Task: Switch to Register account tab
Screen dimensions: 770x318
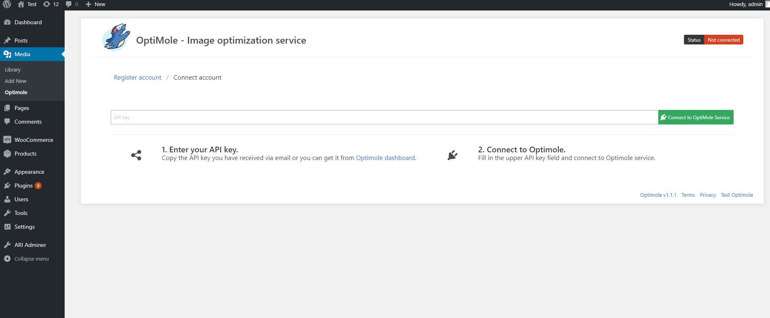Action: (x=137, y=78)
